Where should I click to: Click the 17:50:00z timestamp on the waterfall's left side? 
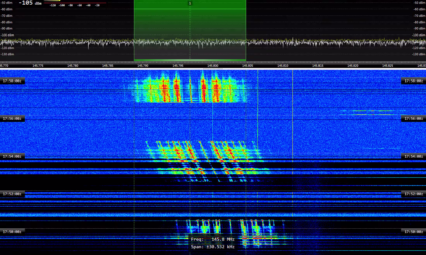pos(12,232)
